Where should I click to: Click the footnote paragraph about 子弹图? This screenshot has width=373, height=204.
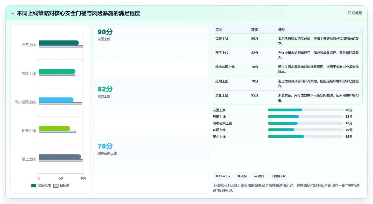(x=286, y=188)
